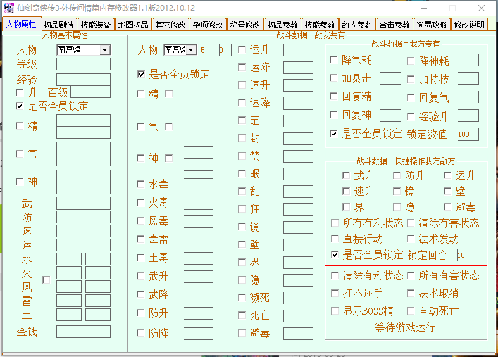This screenshot has height=357, width=498.
Task: Focus the 锁定数值 field showing 100
Action: pos(468,134)
